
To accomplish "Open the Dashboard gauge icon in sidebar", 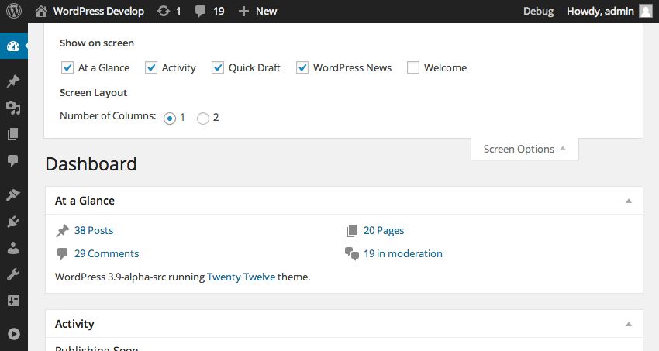I will click(x=13, y=46).
